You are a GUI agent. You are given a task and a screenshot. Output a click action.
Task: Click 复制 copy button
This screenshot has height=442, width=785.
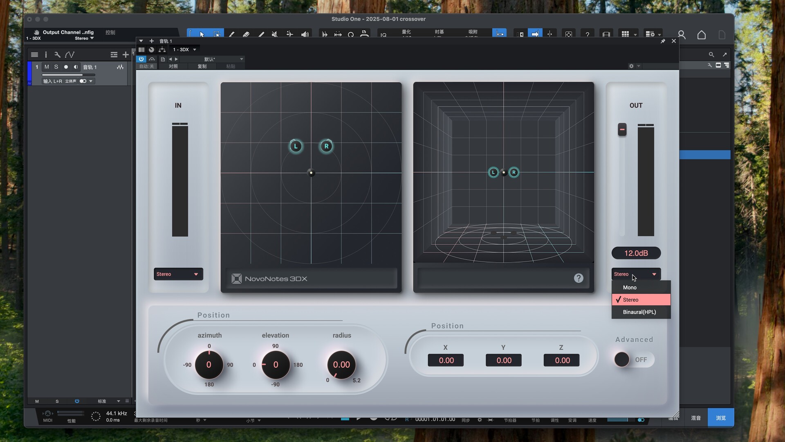pyautogui.click(x=202, y=66)
